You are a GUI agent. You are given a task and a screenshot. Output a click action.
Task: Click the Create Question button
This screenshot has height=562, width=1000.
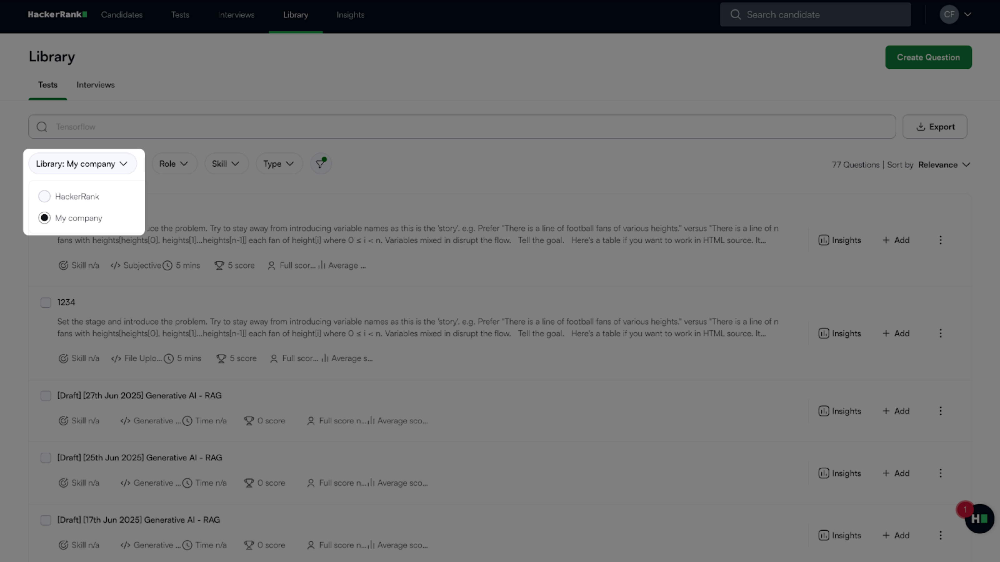(x=928, y=57)
